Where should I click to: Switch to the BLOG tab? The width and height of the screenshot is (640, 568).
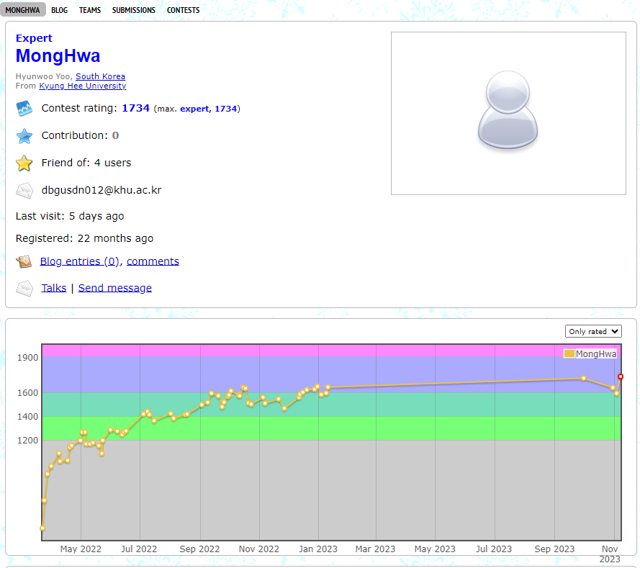59,10
